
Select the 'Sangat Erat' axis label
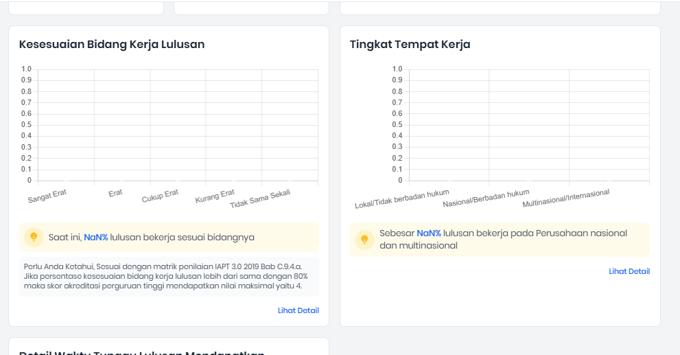(47, 196)
